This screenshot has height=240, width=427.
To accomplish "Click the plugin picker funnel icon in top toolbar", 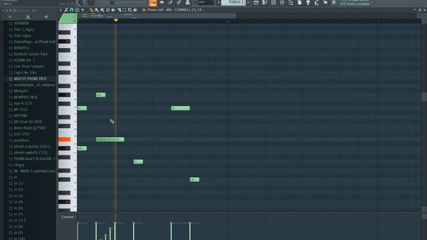I will point(308,3).
